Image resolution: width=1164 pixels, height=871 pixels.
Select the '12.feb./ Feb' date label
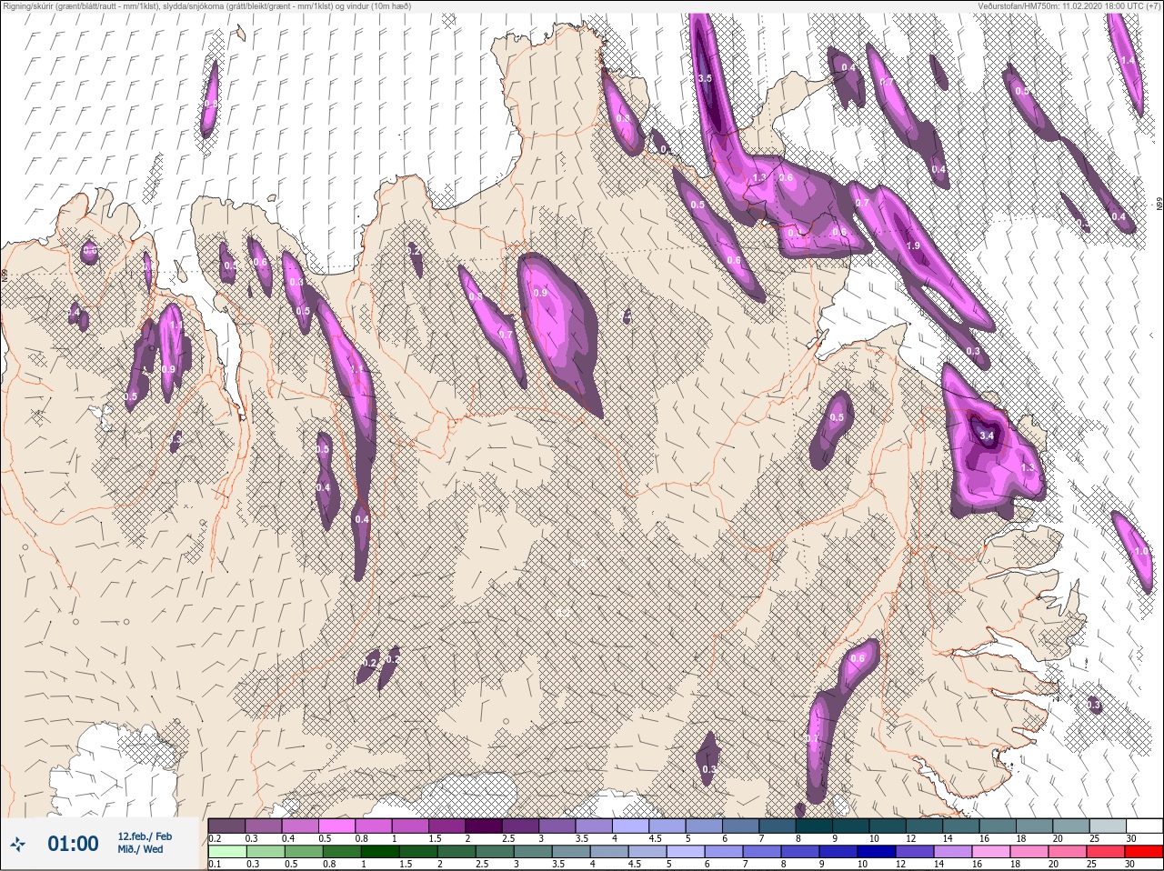tap(145, 836)
